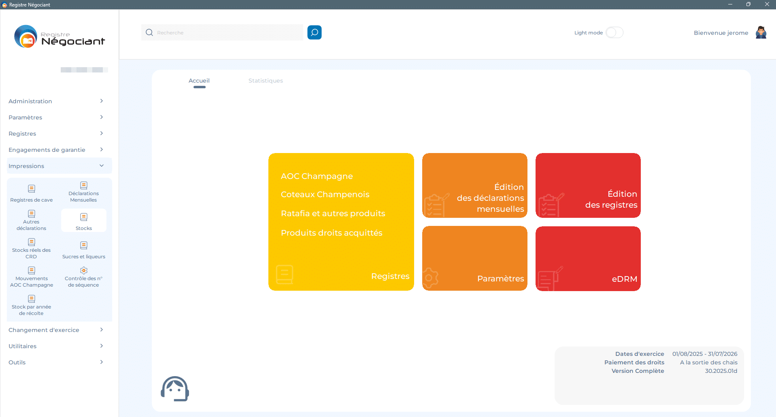Open Registres de cave print icon
This screenshot has width=776, height=417.
point(31,189)
